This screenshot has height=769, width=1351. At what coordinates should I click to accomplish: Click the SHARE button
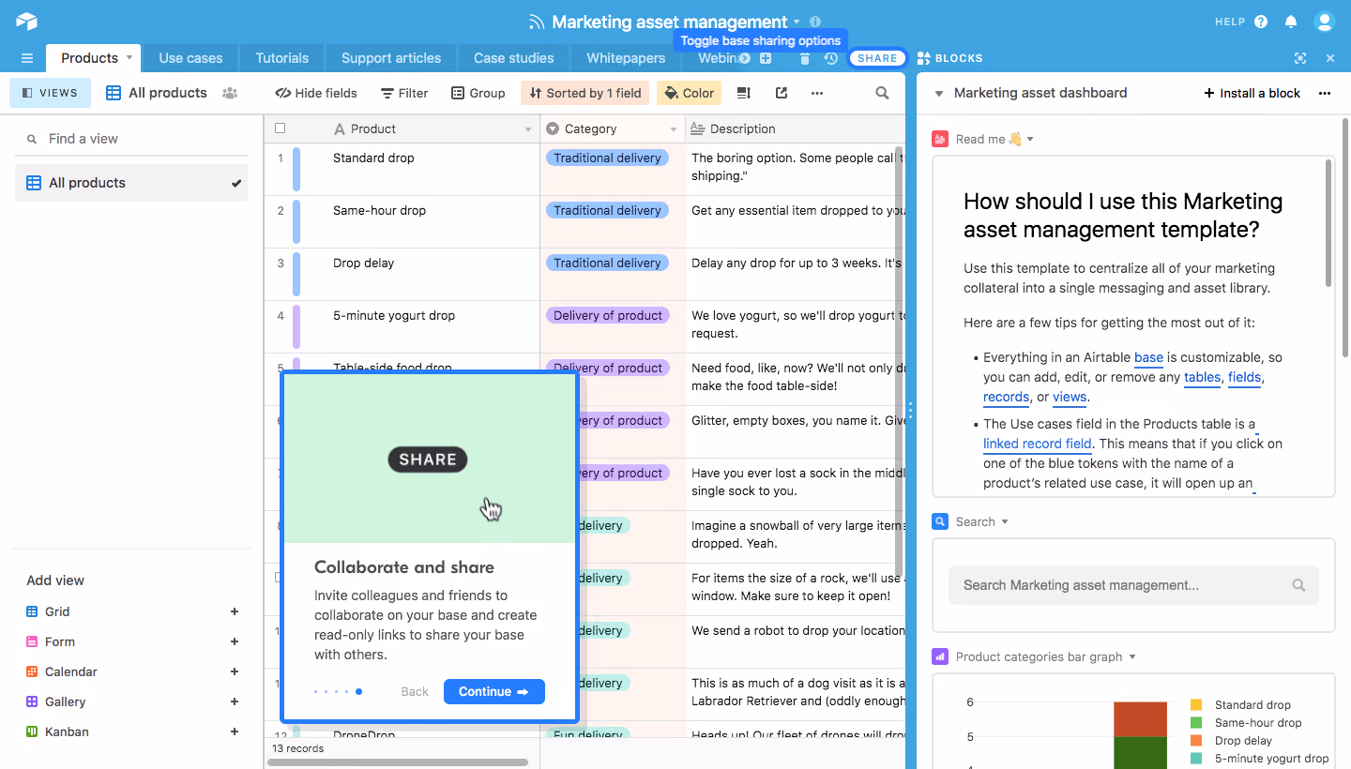877,58
